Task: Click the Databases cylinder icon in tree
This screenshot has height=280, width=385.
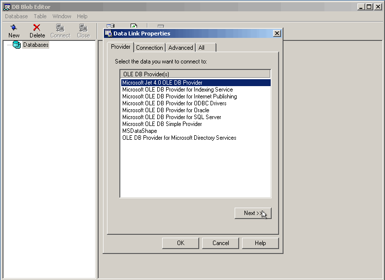Action: coord(17,45)
